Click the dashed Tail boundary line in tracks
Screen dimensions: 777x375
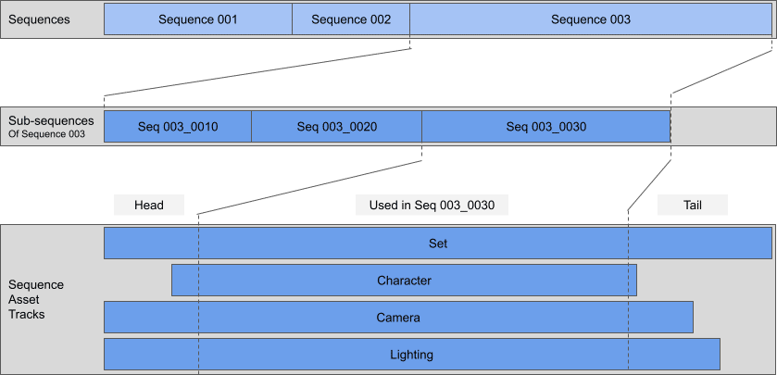point(628,299)
